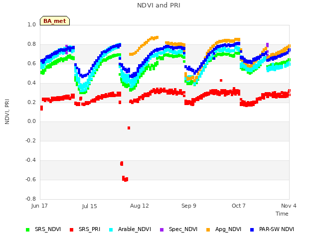
Task: Click the BA_met site label box
Action: (x=55, y=21)
